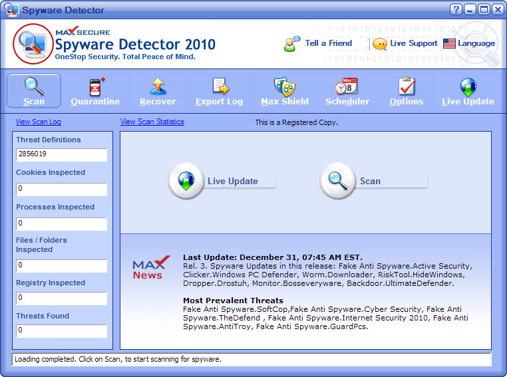This screenshot has height=377, width=507.
Task: Open Export Log from the toolbar
Action: pyautogui.click(x=220, y=87)
